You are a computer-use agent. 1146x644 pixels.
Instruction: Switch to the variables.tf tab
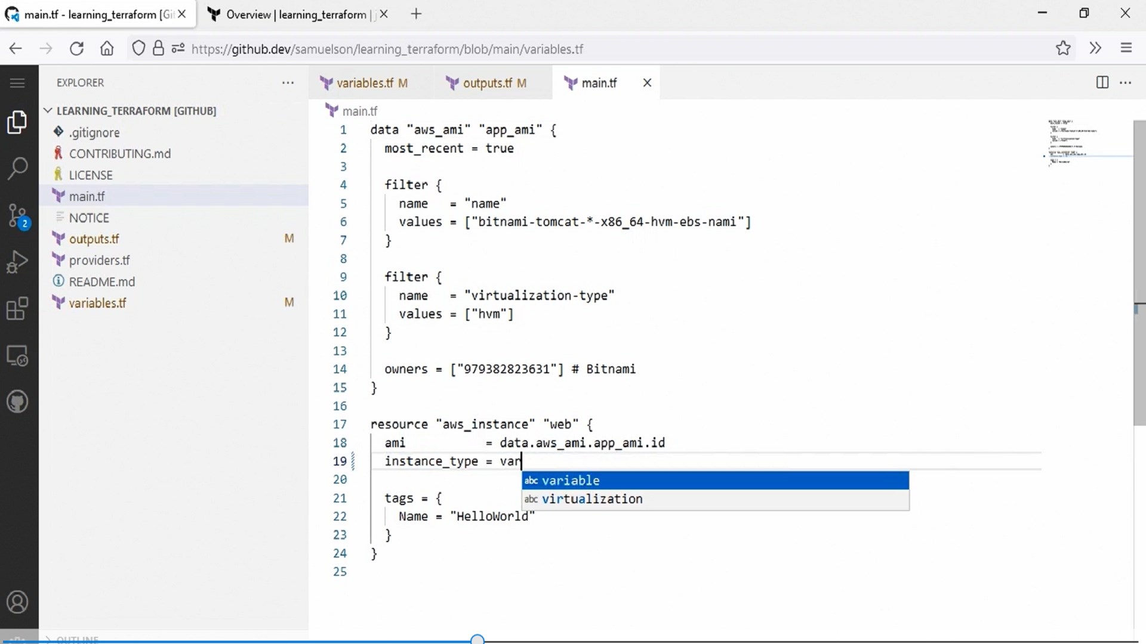coord(365,83)
